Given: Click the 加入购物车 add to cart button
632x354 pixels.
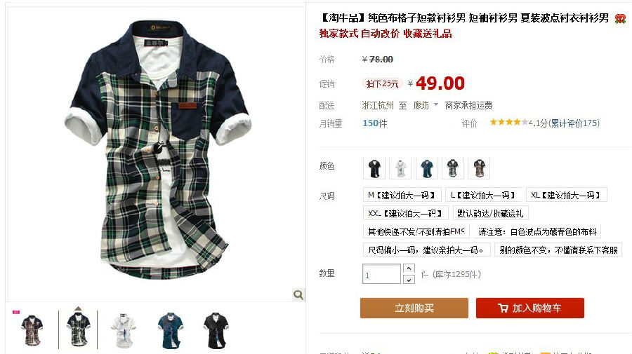Looking at the screenshot, I should pos(529,308).
